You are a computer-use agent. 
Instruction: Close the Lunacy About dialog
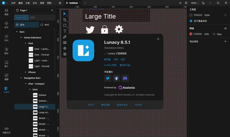158,39
